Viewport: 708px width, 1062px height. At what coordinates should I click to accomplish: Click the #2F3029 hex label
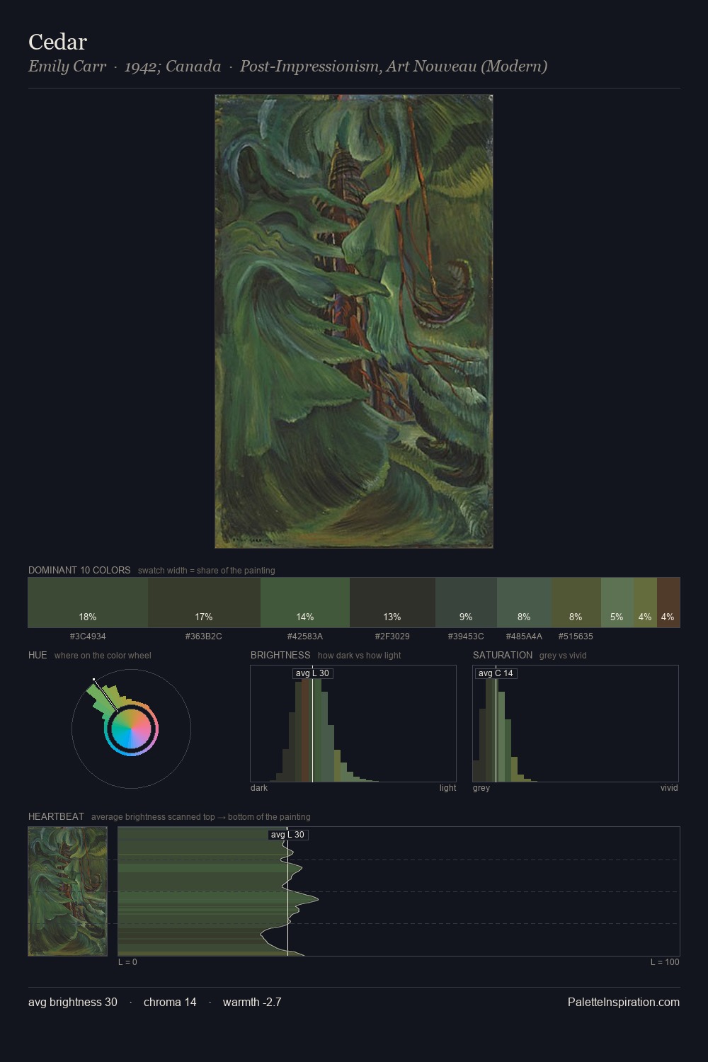tap(392, 636)
